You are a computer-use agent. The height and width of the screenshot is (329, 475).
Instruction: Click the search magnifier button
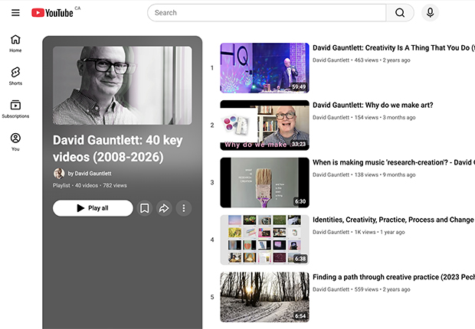[400, 13]
